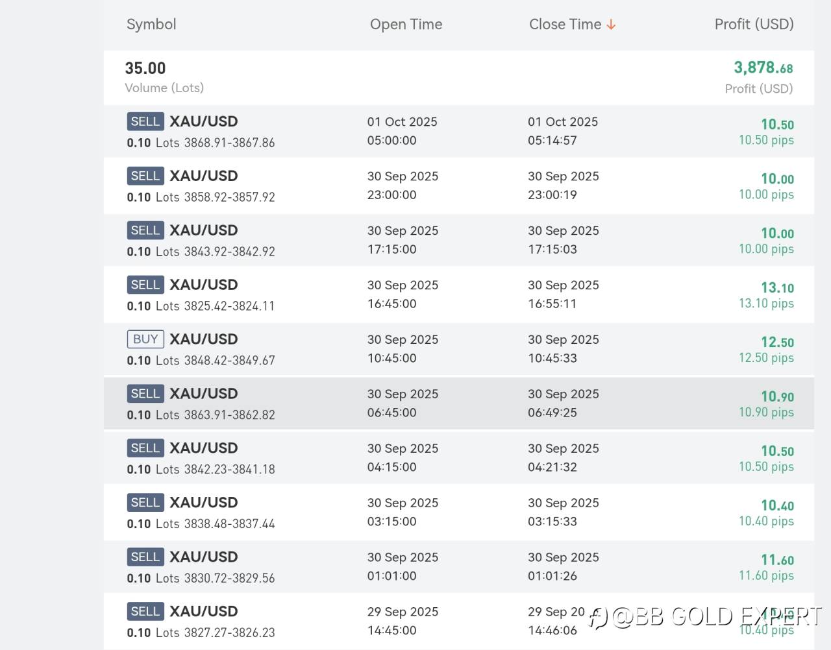
Task: Click XAU/USD symbol on 3843.92 trade
Action: point(204,230)
